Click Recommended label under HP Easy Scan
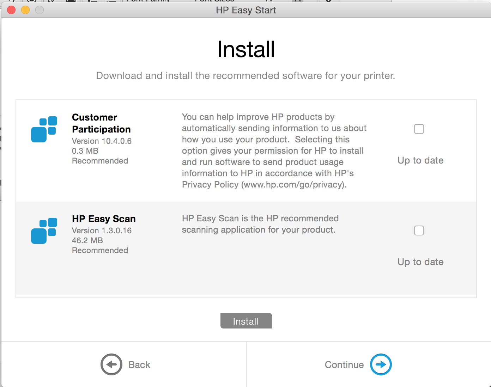The image size is (491, 387). 100,250
